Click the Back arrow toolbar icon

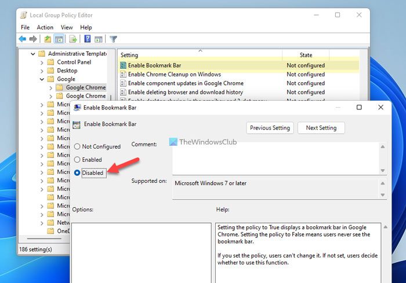(x=23, y=39)
